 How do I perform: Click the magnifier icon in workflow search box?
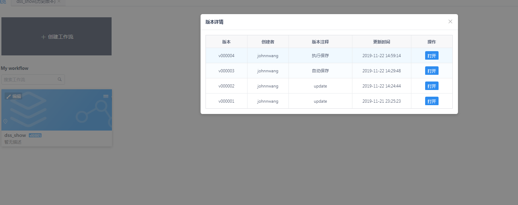(60, 79)
